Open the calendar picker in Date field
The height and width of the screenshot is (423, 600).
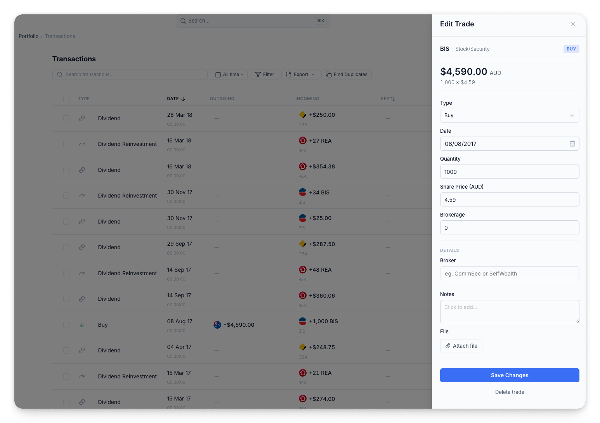click(572, 144)
